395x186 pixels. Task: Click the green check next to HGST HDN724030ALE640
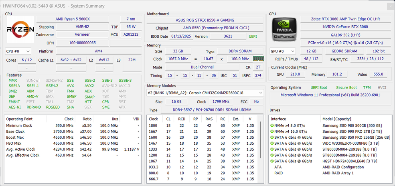273,161
